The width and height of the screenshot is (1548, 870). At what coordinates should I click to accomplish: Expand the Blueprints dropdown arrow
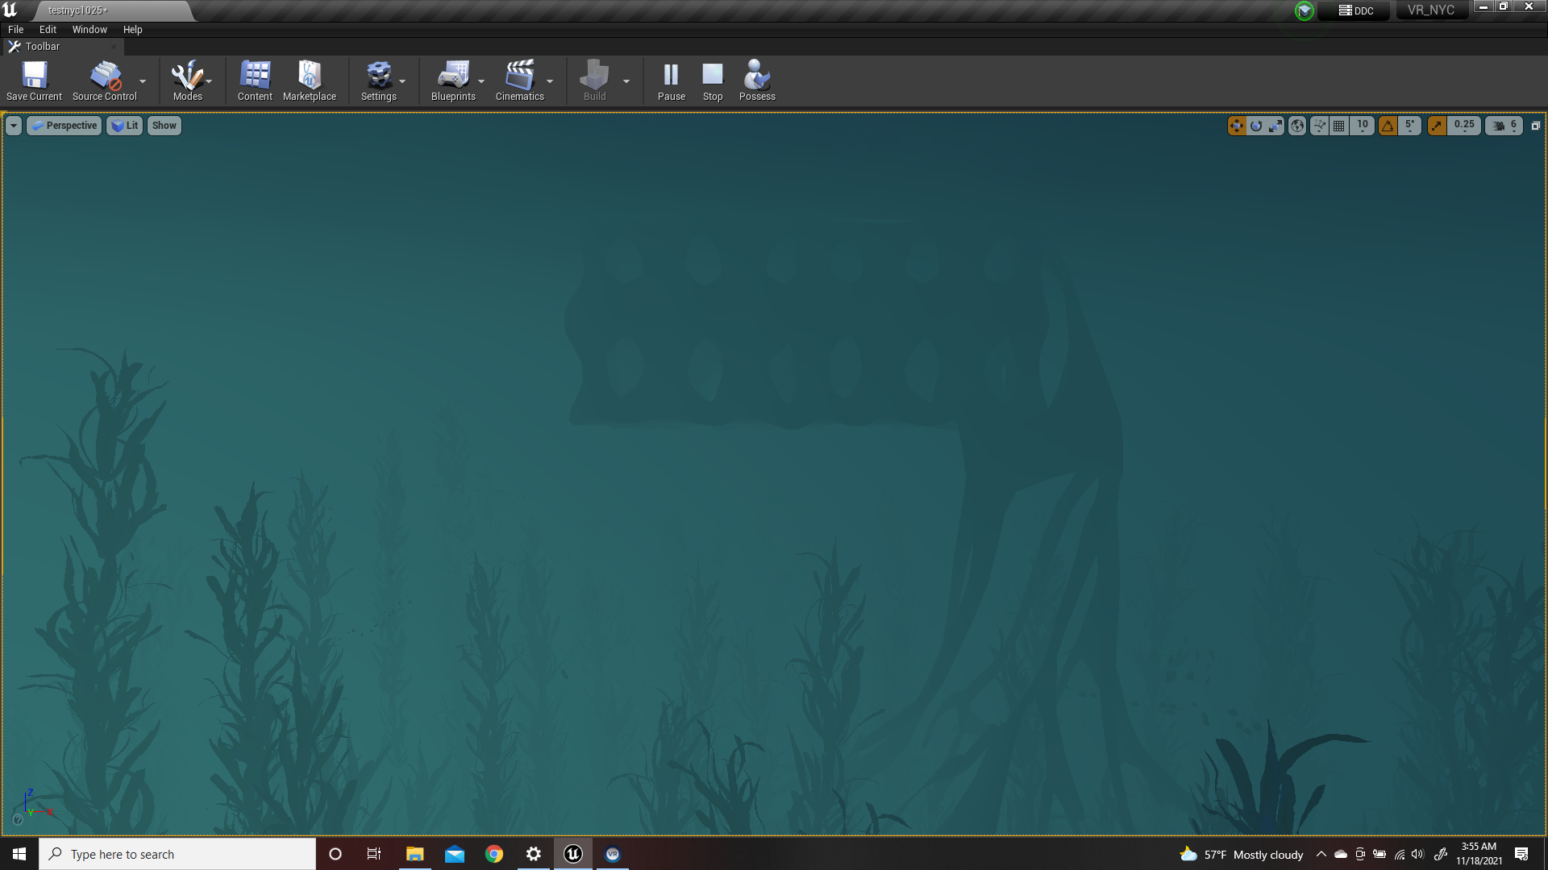[481, 81]
